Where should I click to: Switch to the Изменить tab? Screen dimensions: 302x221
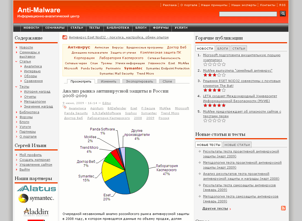click(109, 81)
